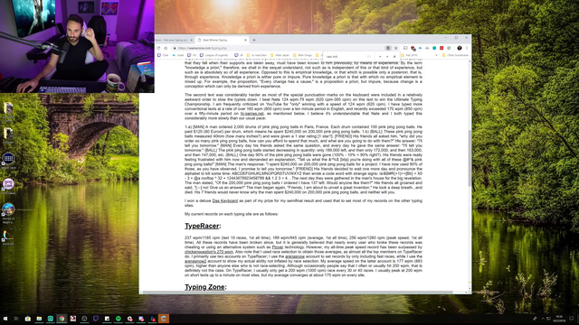
Task: Open the blue triangle extension icon
Action: point(420,48)
